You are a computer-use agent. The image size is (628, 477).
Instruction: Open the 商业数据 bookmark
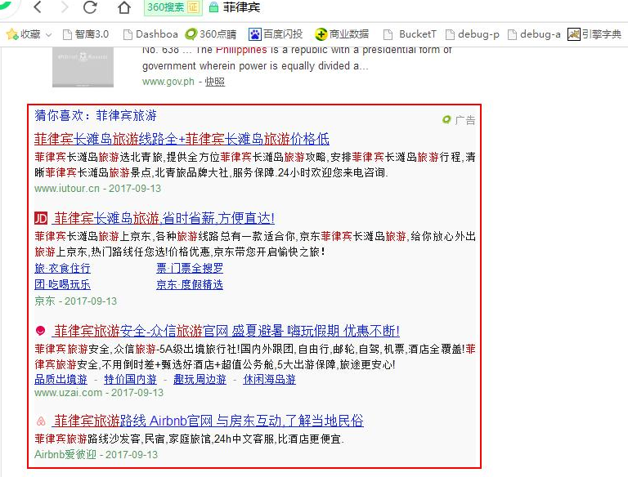pos(342,34)
